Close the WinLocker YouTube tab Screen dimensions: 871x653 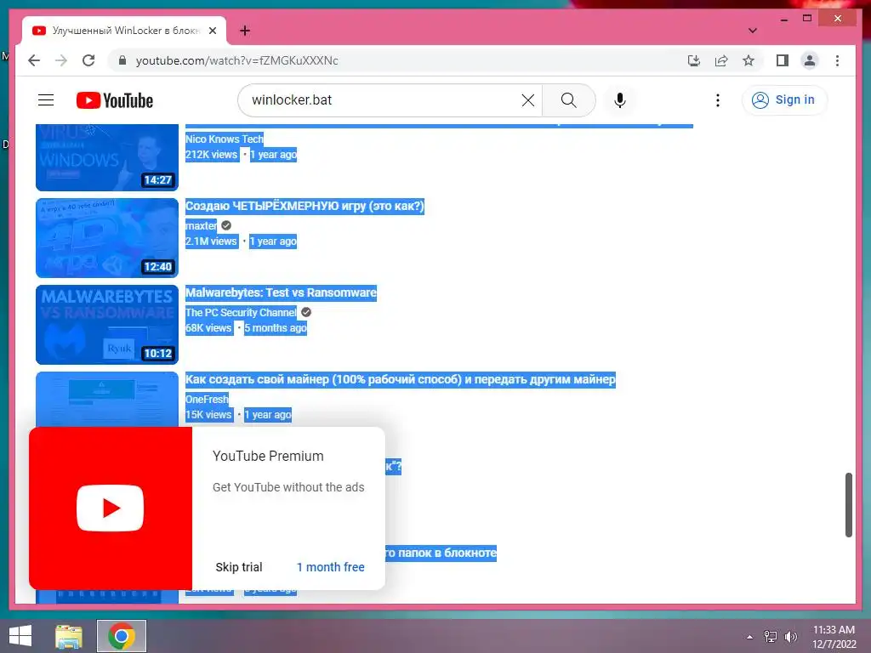212,31
